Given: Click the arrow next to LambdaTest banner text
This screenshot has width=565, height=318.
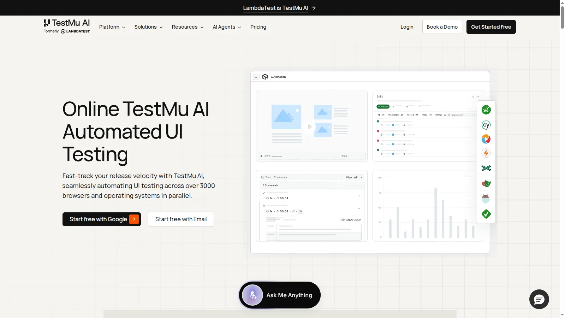Looking at the screenshot, I should click(x=314, y=8).
